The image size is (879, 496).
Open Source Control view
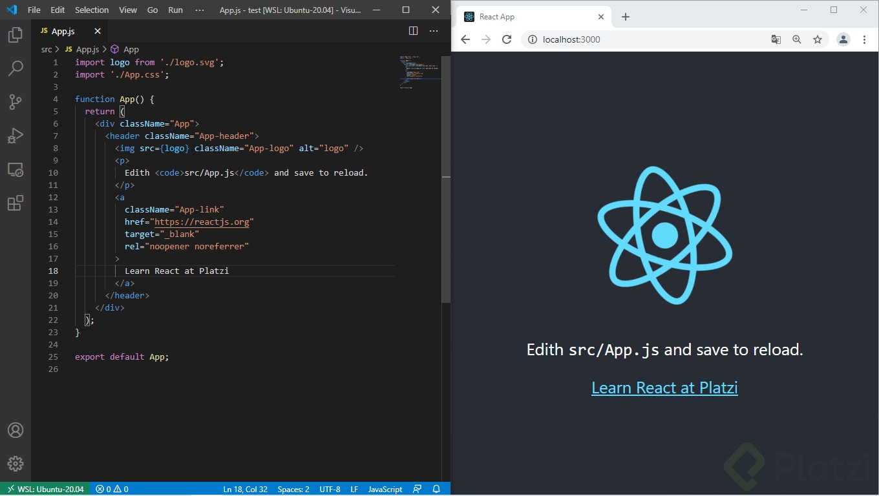(15, 101)
